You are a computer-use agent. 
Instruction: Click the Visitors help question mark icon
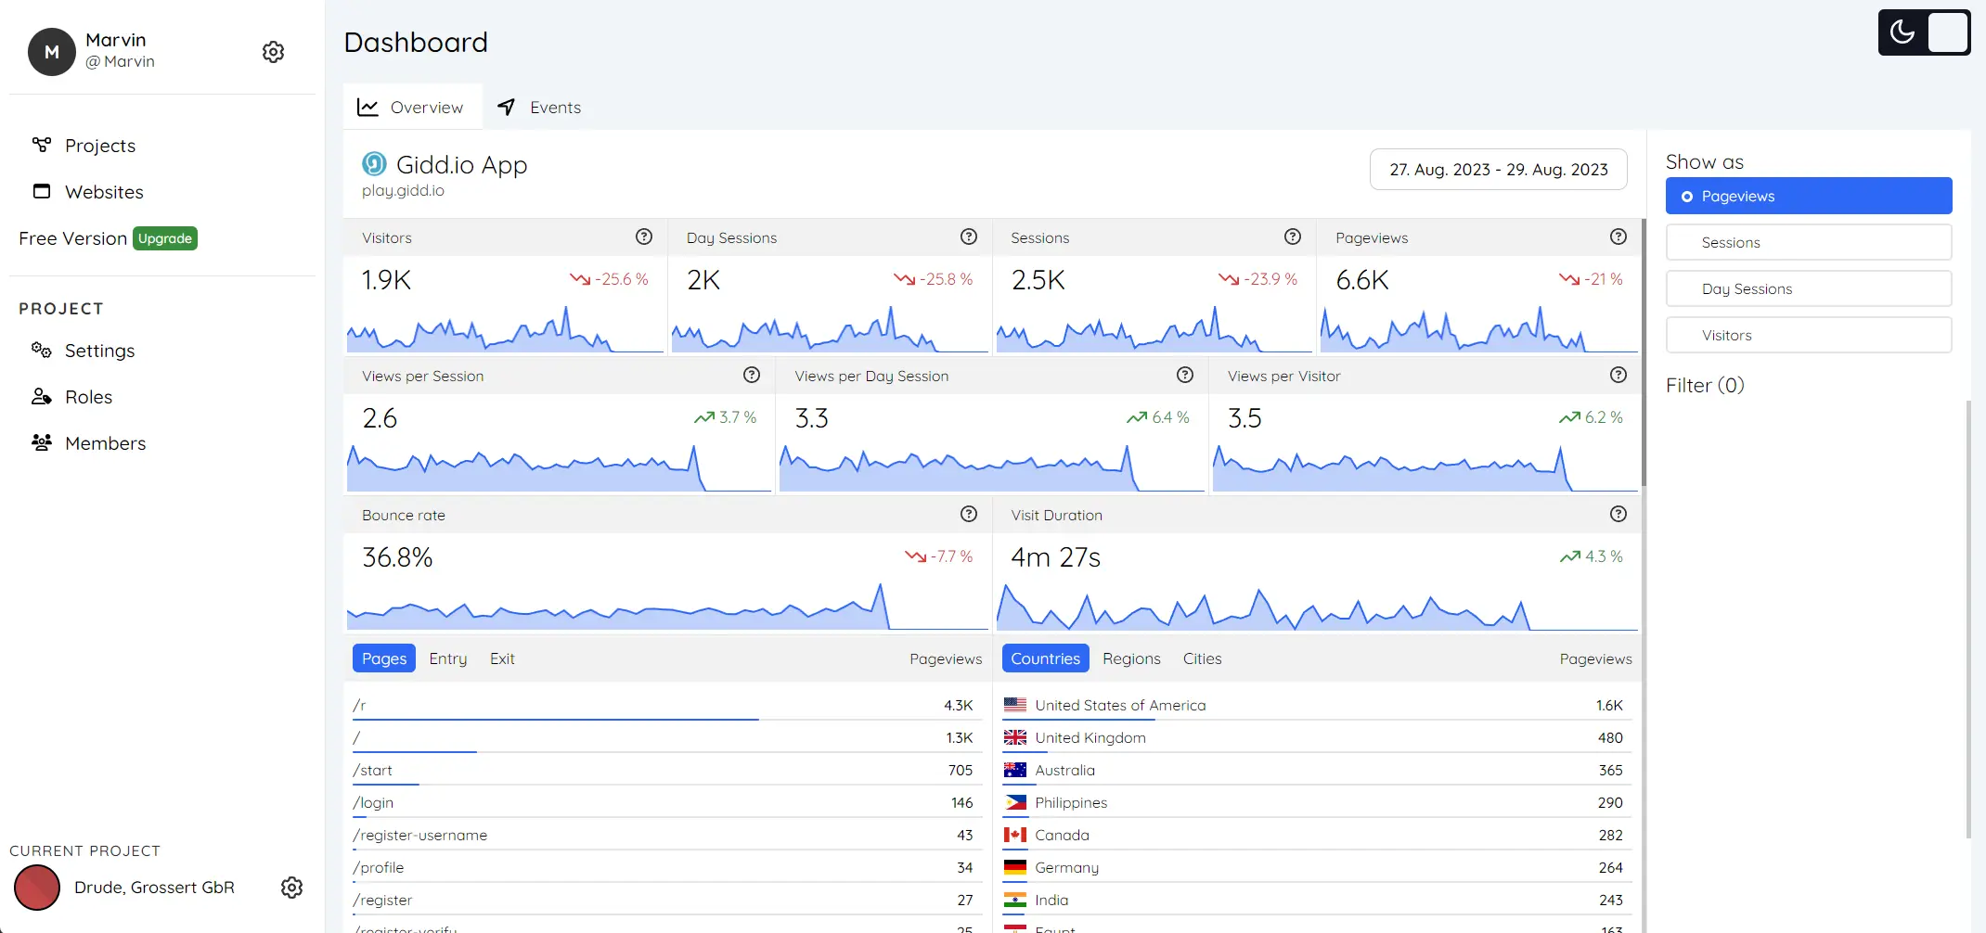pos(643,237)
